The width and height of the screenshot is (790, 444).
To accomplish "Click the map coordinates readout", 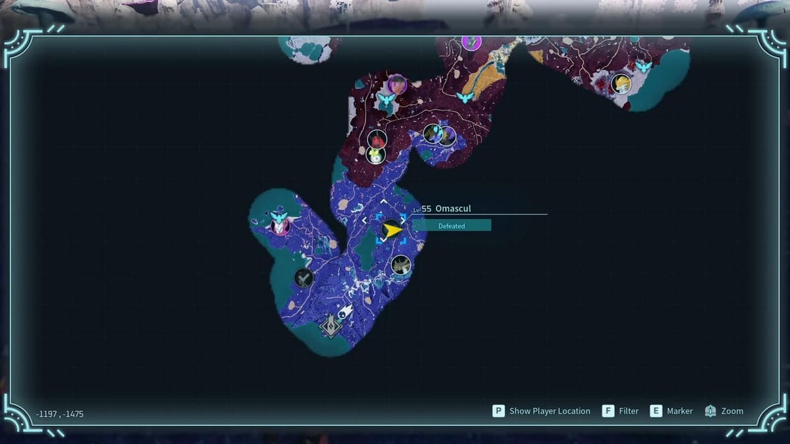I will [60, 414].
